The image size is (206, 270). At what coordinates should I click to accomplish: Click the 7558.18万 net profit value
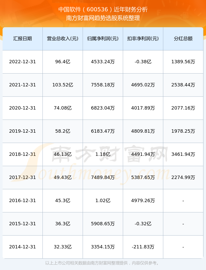pyautogui.click(x=103, y=85)
